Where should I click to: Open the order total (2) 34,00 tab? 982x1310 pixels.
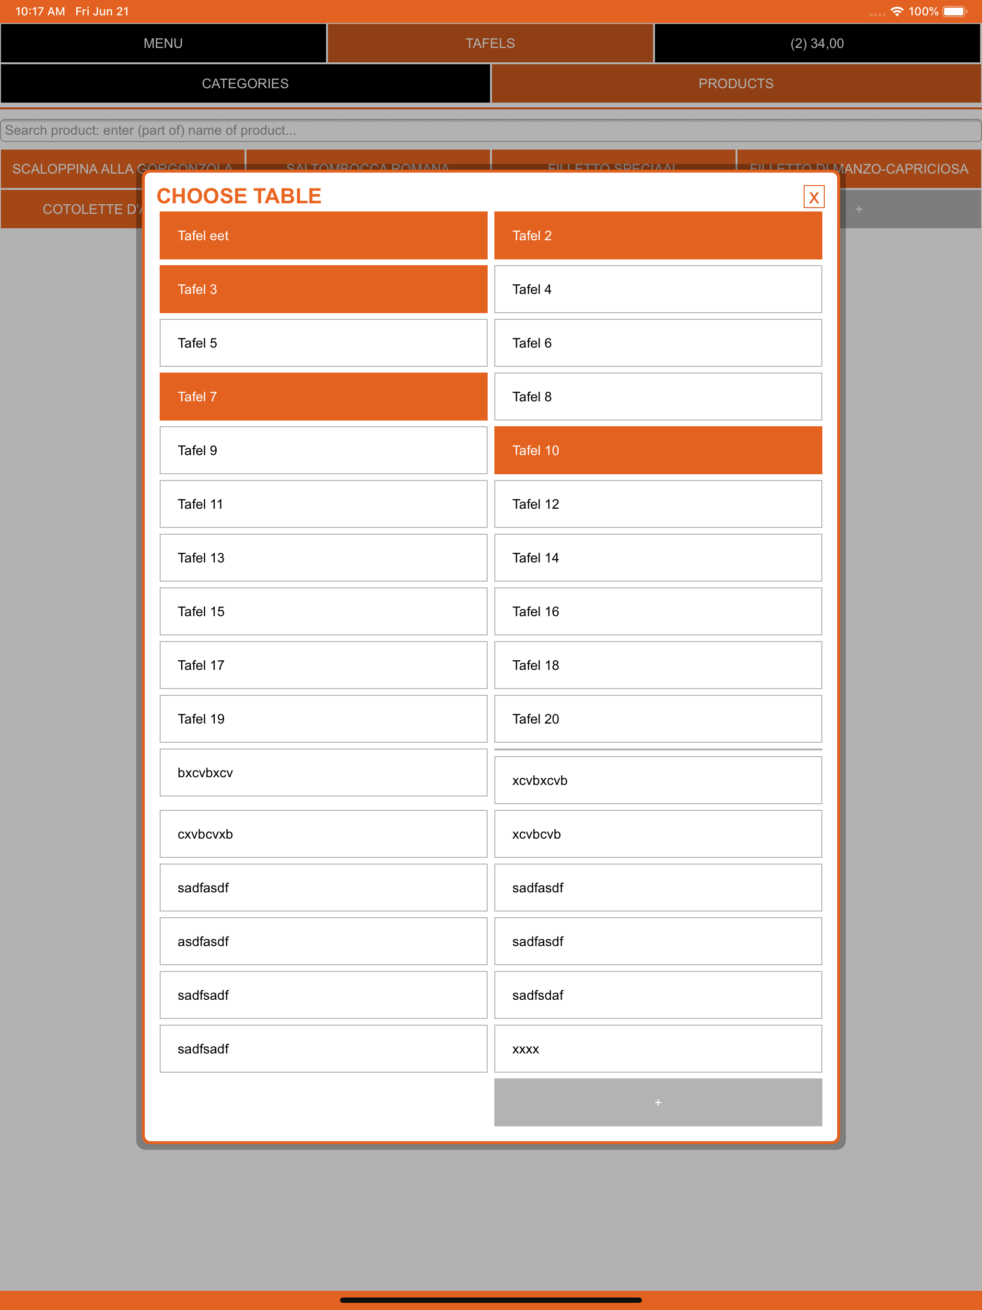pyautogui.click(x=818, y=43)
